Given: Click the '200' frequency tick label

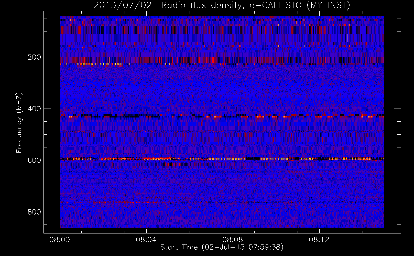Looking at the screenshot, I should 34,57.
